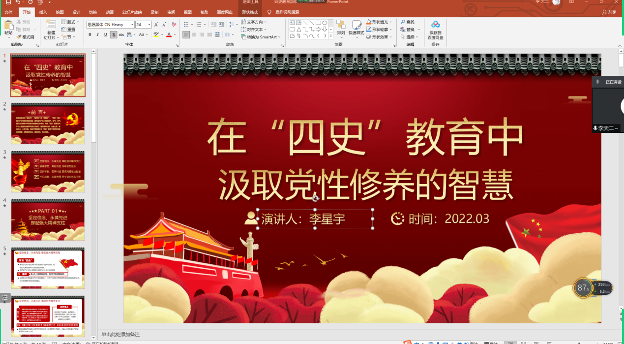
Task: Click 查找 to find text
Action: [x=408, y=22]
